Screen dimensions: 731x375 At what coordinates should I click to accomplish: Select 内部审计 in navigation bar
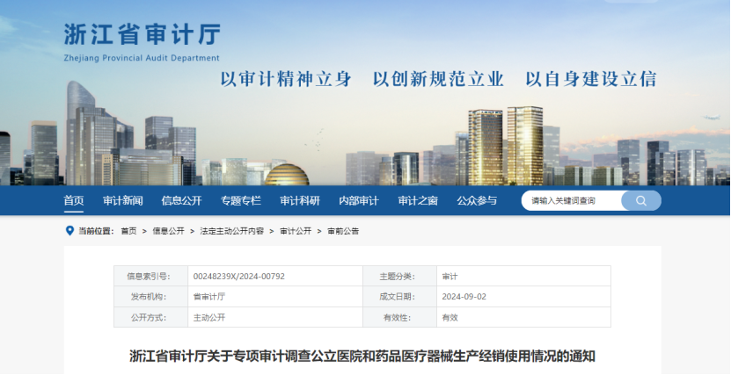click(359, 201)
